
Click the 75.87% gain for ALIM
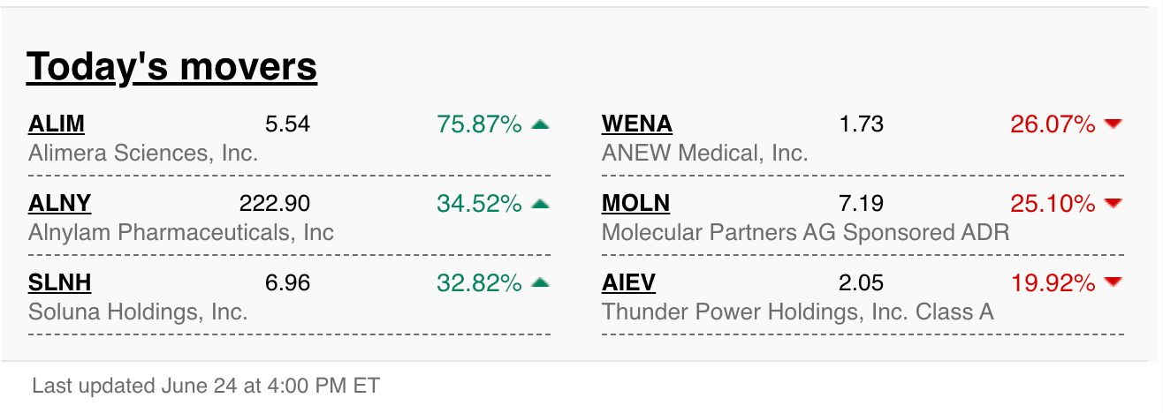tap(480, 124)
